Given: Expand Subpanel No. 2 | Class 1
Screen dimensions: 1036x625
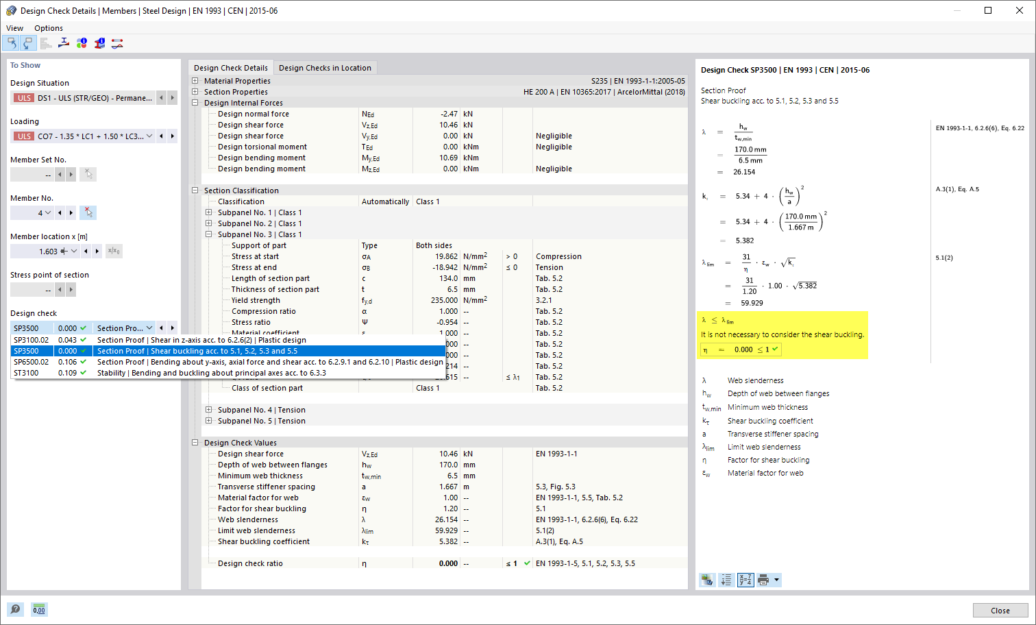Looking at the screenshot, I should [x=209, y=223].
